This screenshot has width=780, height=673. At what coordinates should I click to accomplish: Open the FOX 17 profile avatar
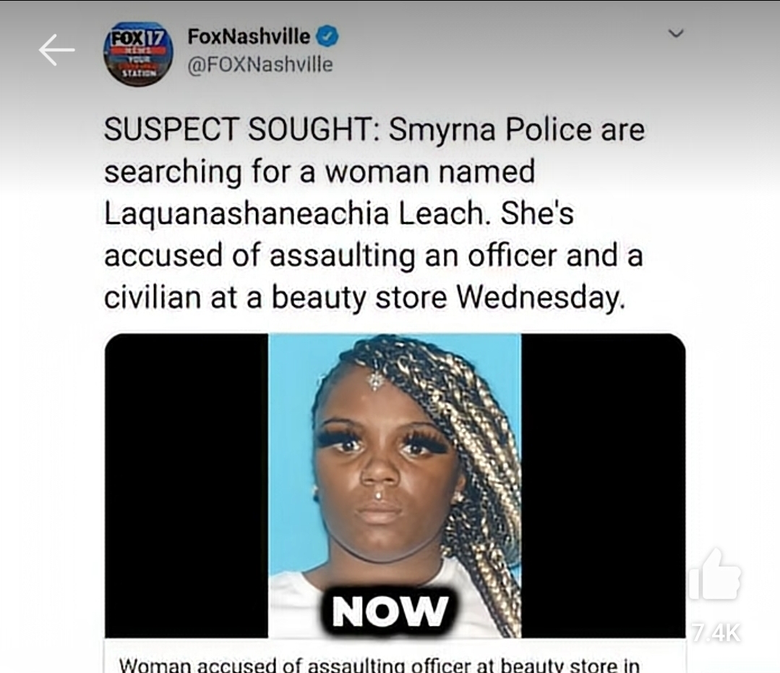[138, 54]
